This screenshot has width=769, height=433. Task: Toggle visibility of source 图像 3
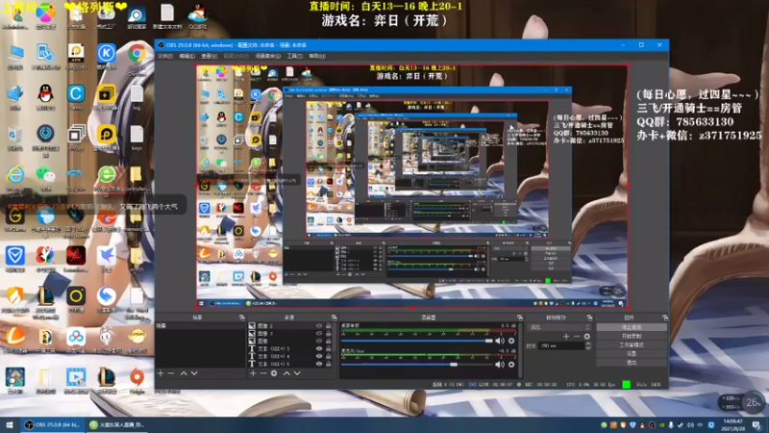tap(319, 333)
